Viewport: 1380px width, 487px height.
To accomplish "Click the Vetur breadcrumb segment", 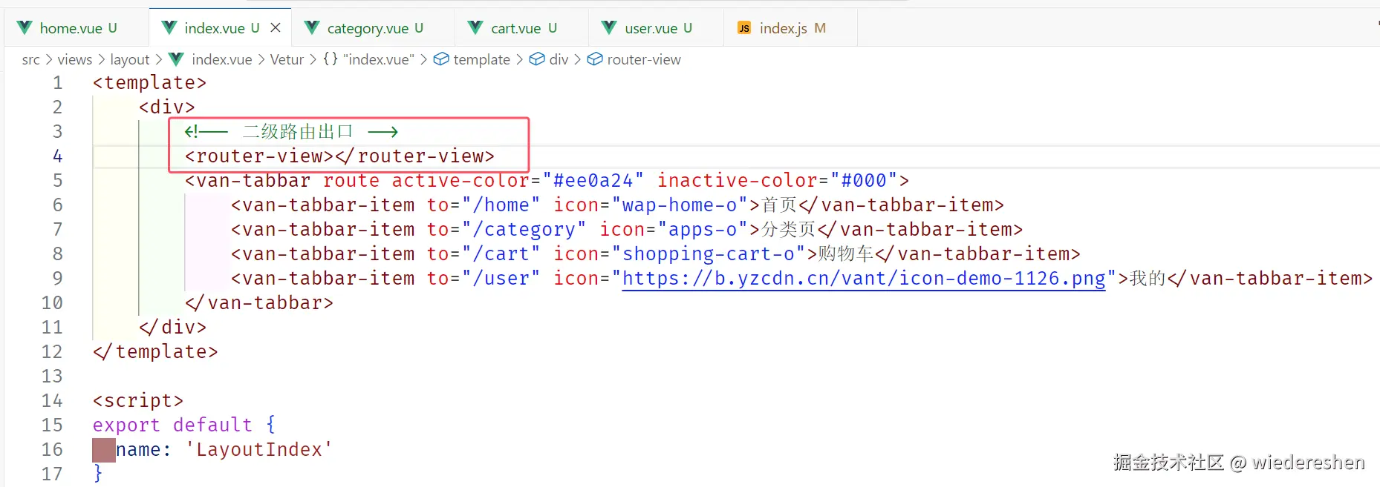I will point(287,59).
